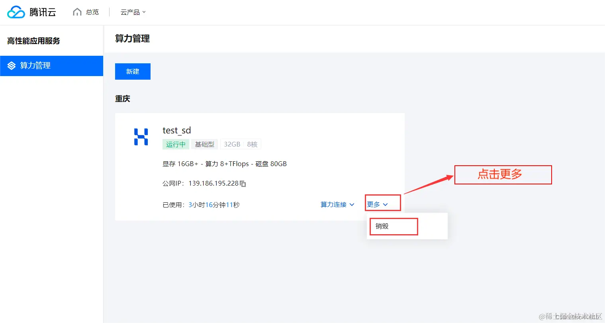This screenshot has height=323, width=605.
Task: Click the 高性能应用服务 sidebar title
Action: pos(33,41)
